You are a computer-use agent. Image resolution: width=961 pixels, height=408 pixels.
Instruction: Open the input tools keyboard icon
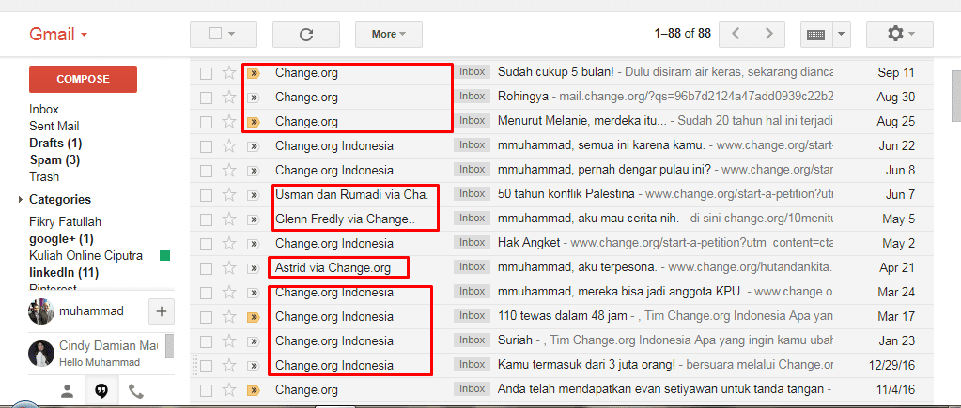(815, 35)
